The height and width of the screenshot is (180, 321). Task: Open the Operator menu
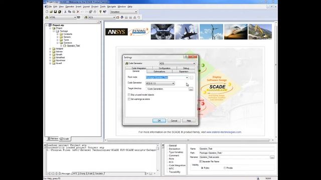coord(70,6)
